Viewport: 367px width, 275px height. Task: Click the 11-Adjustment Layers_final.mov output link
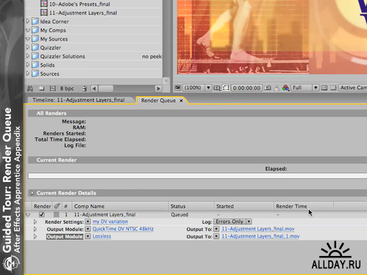tap(258, 229)
